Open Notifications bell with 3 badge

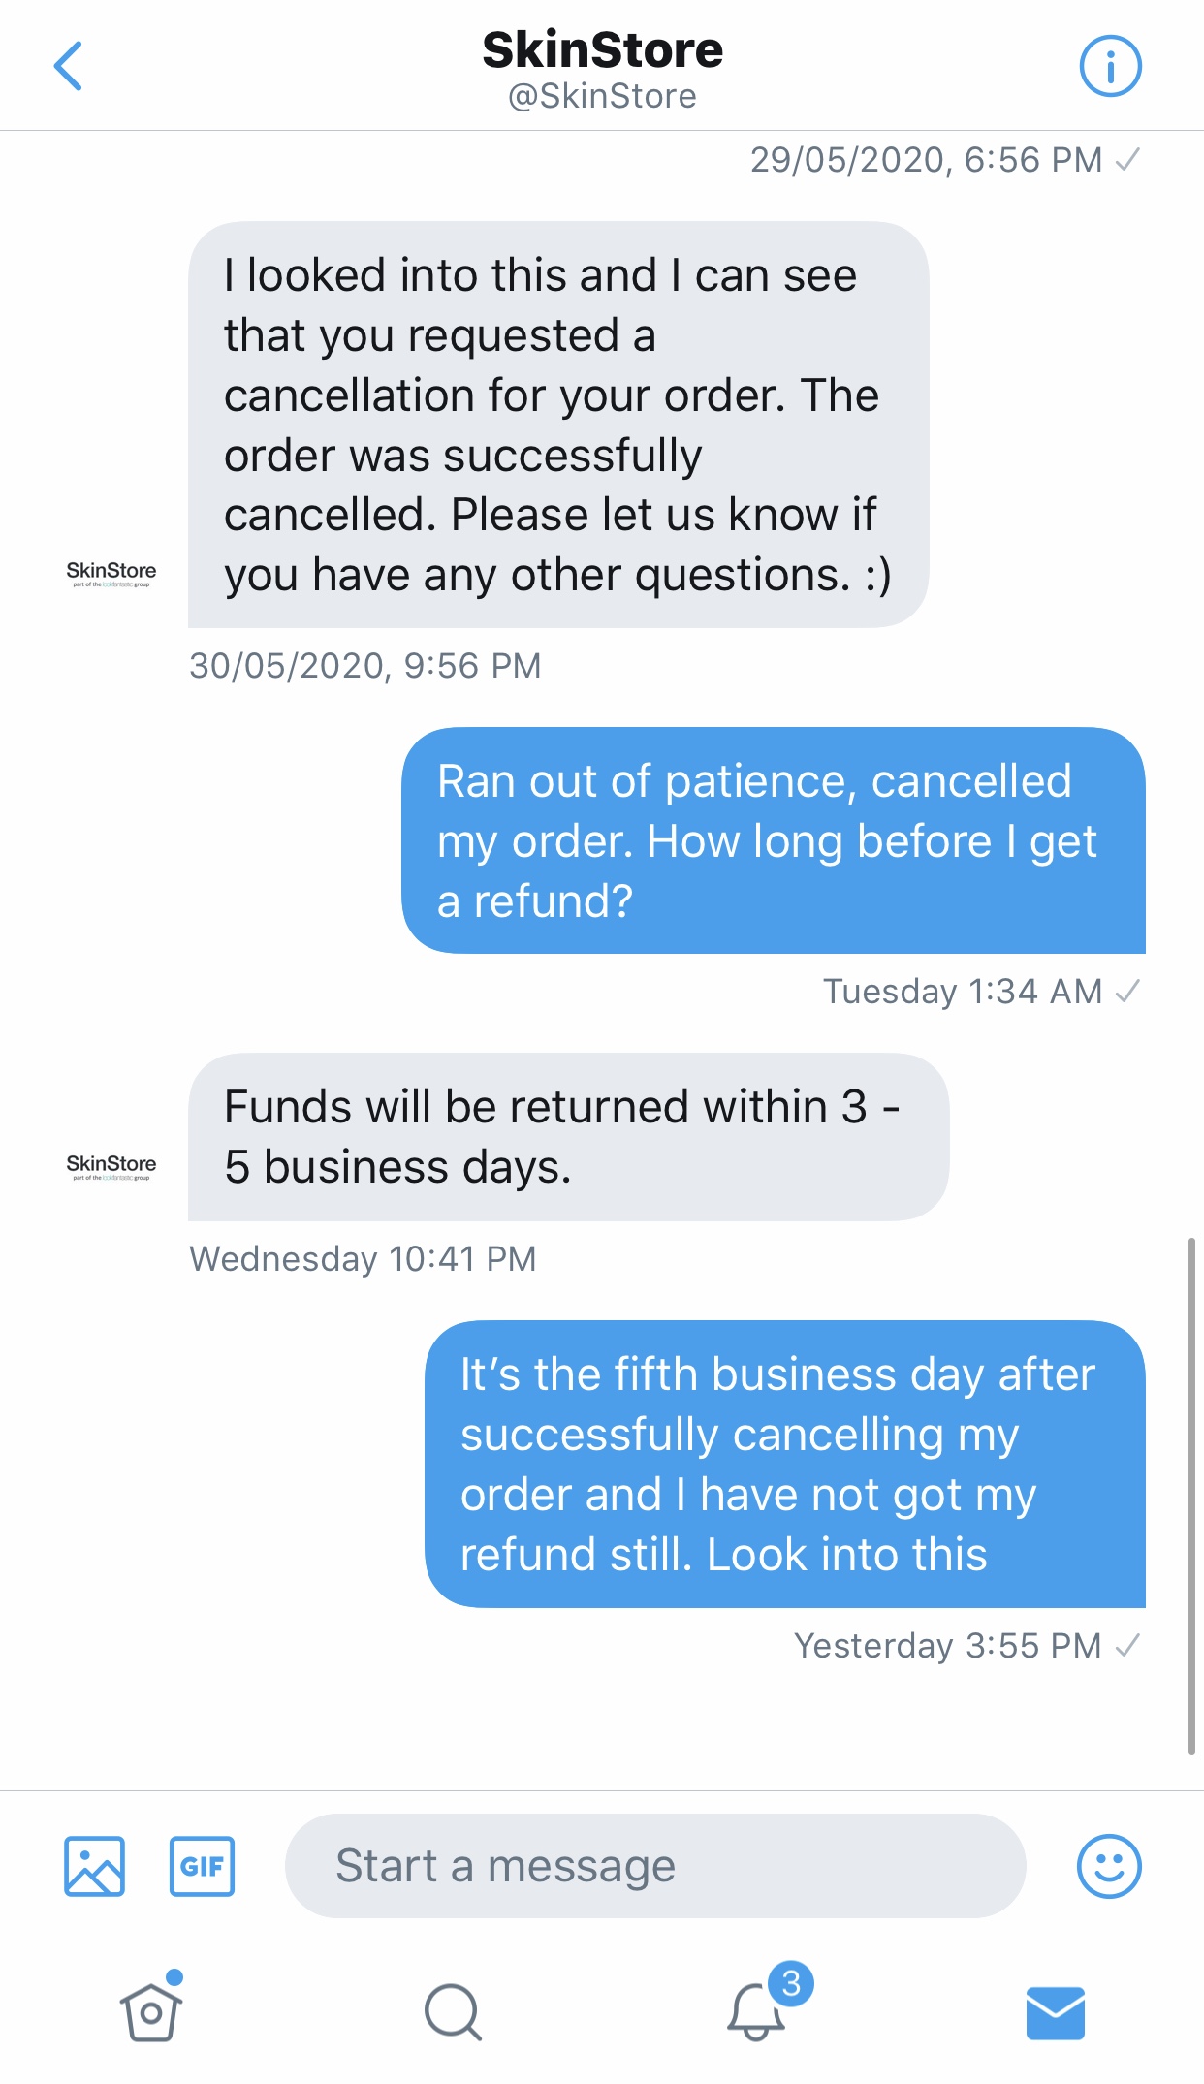click(x=757, y=2010)
